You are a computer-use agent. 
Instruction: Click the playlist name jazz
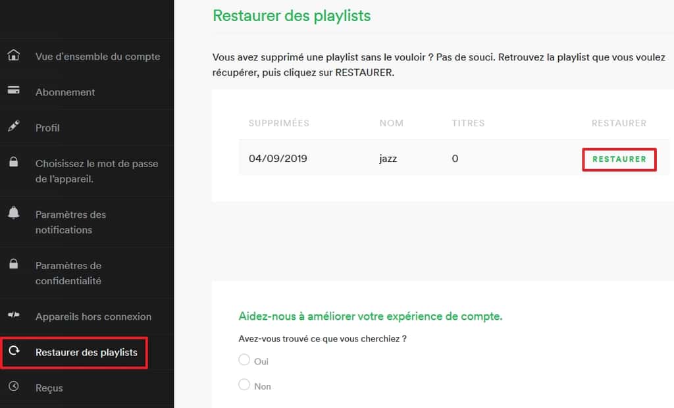[388, 159]
